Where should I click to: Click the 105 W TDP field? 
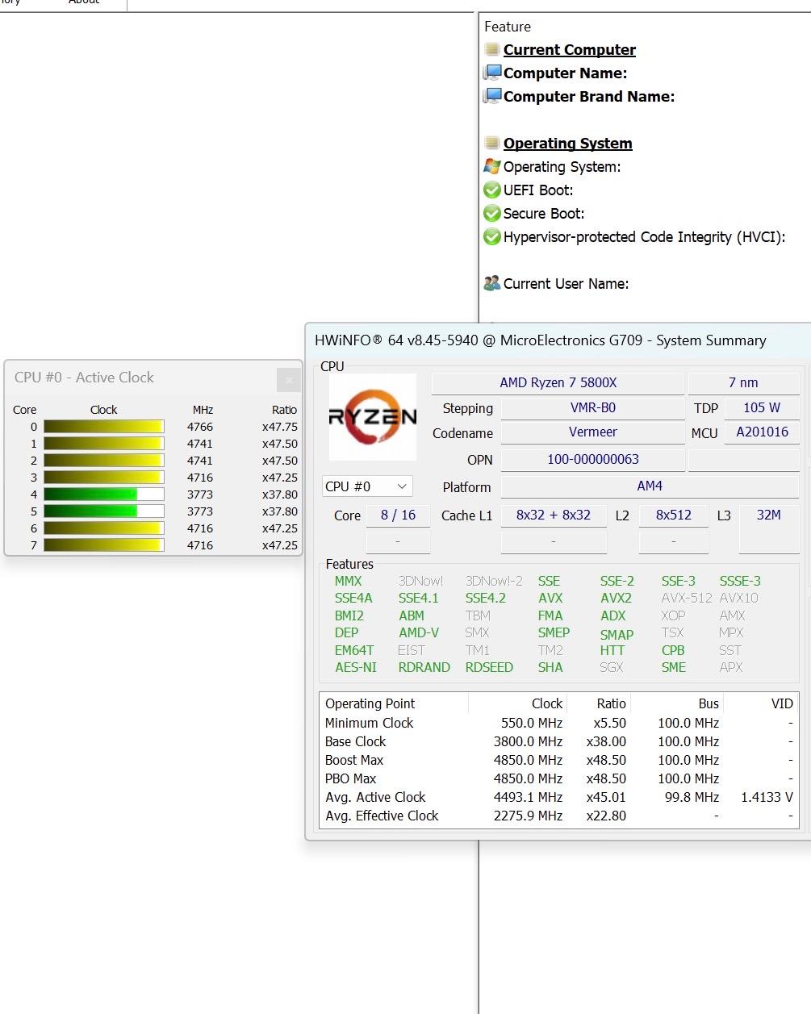point(762,407)
